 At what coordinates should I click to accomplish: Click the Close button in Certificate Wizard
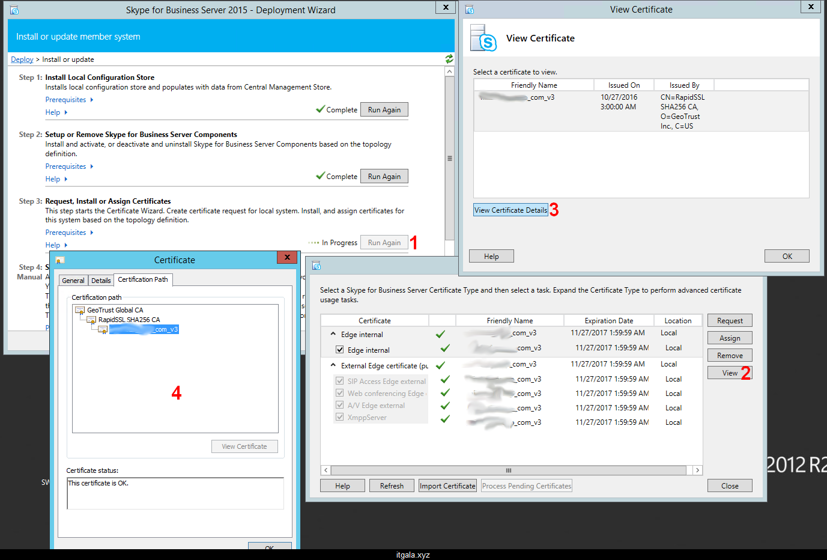click(730, 486)
